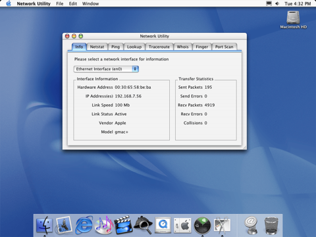Click the window resize grip corner
The width and height of the screenshot is (316, 237).
(244, 147)
